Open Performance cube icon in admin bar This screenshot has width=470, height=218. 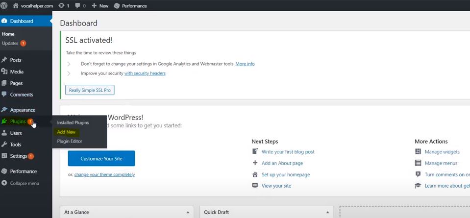pyautogui.click(x=117, y=6)
